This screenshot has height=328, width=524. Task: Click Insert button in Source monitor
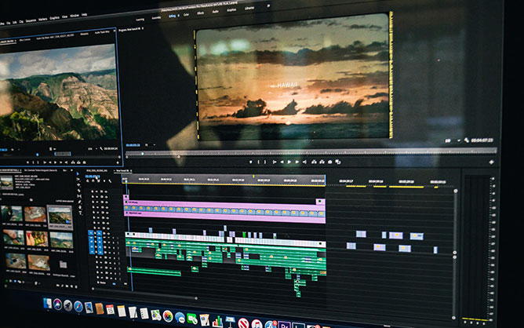click(73, 162)
